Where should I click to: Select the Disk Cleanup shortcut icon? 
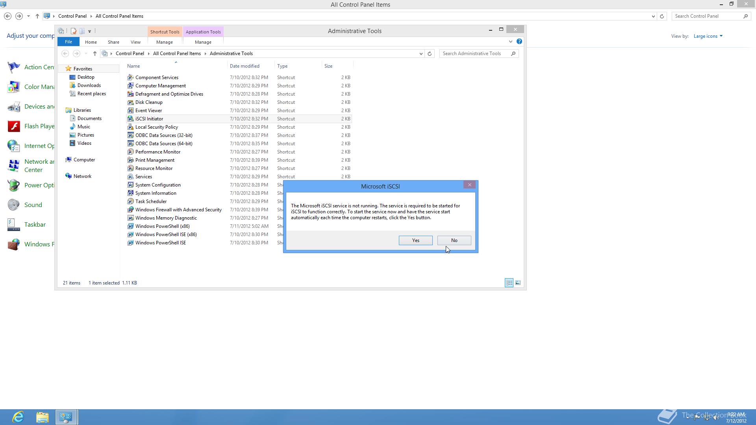coord(130,102)
